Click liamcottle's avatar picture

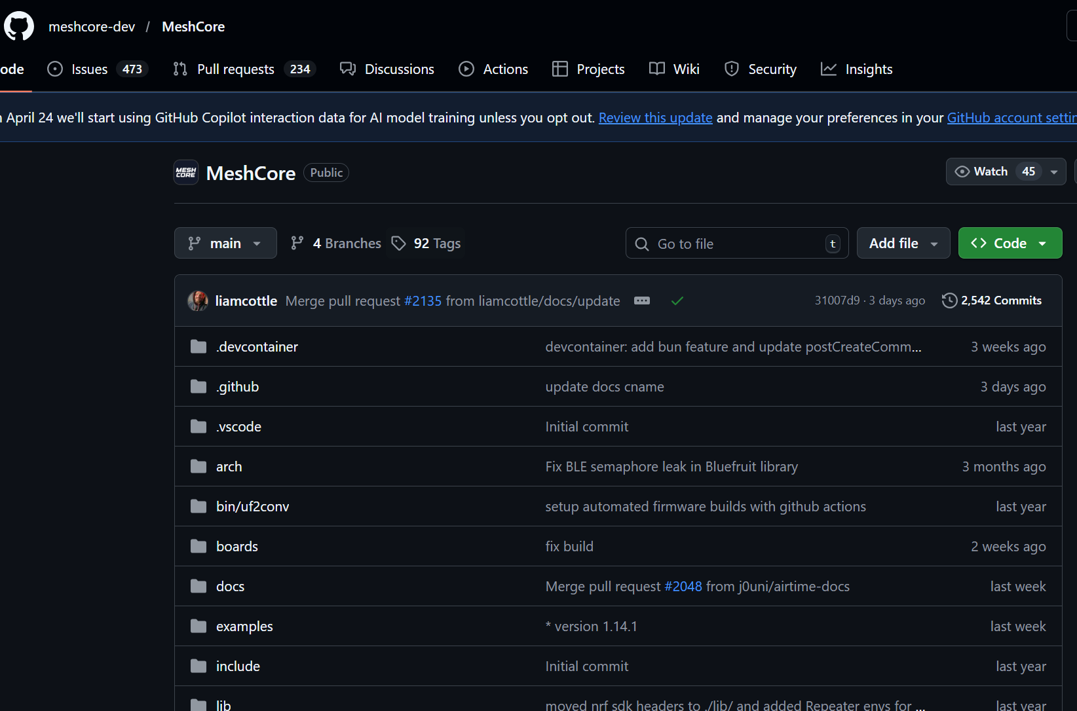coord(198,301)
